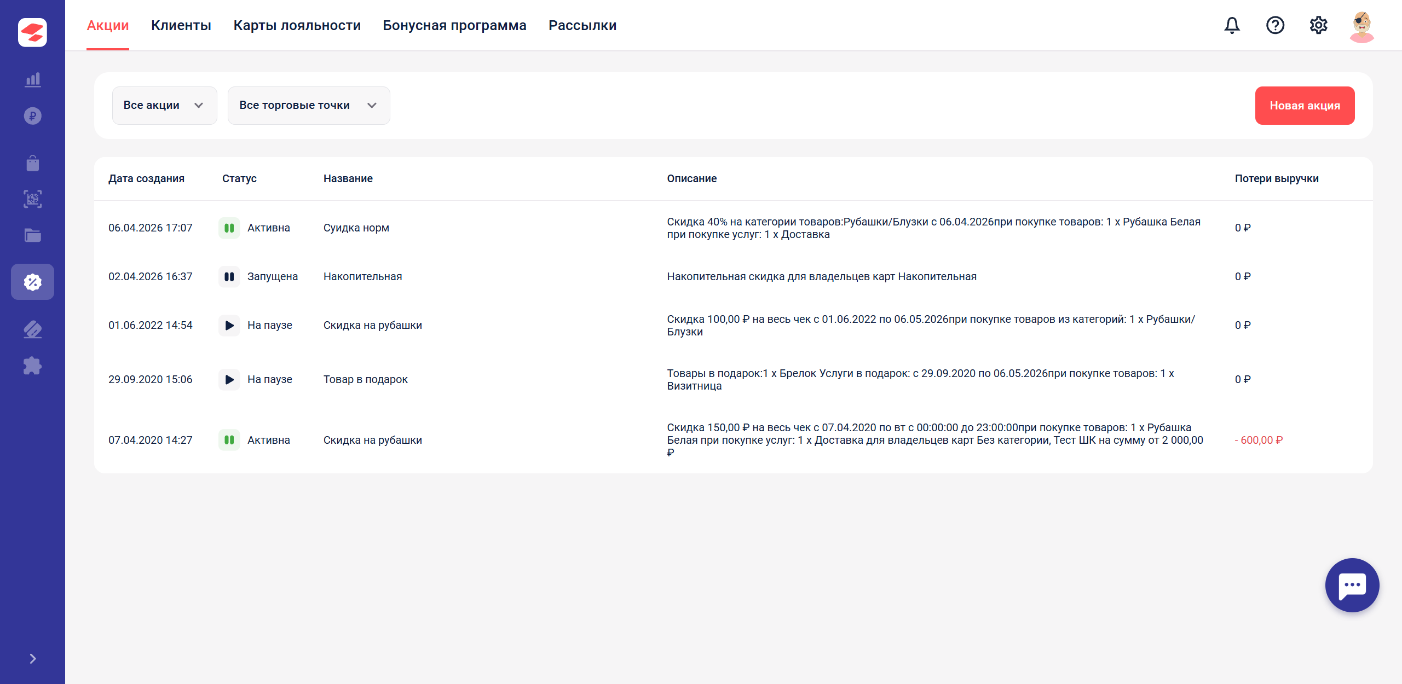
Task: Open the Товар в подарок promotion name
Action: [366, 379]
